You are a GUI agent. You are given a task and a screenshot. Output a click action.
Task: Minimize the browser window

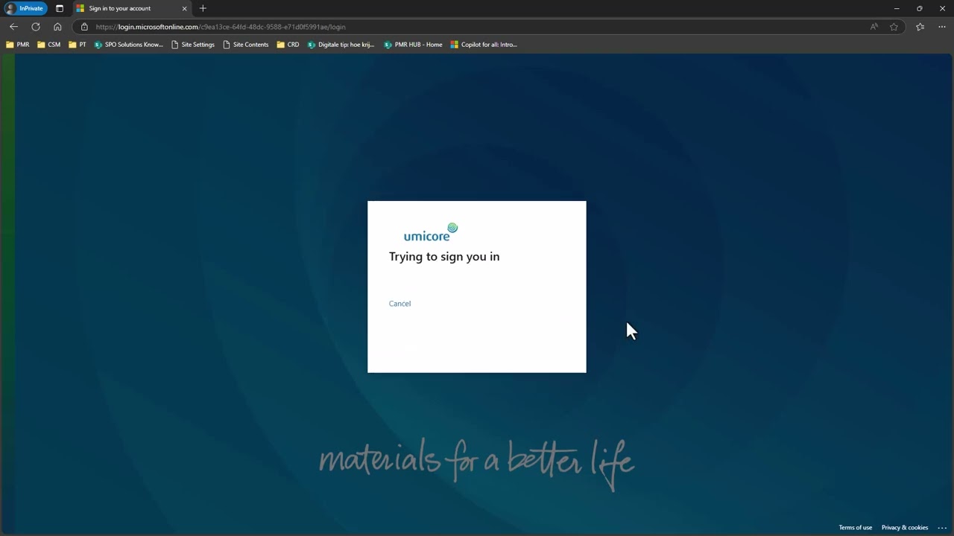click(x=897, y=8)
